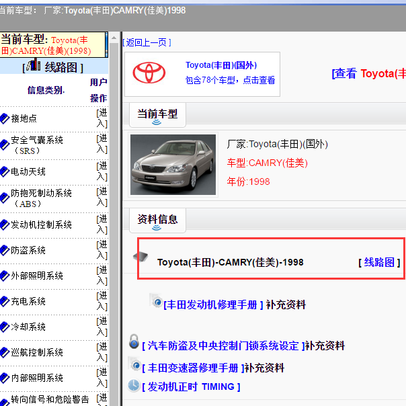Click 安全气囊系统(SRS) row text
The image size is (406, 406).
point(37,145)
